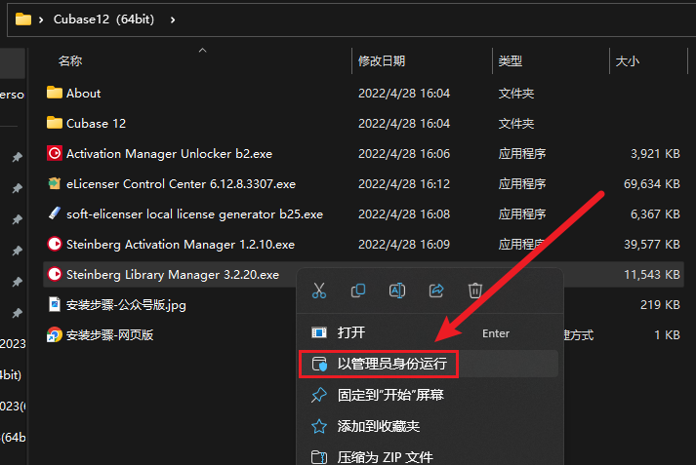Click eLicenser Control Center exe icon
This screenshot has height=465, width=696.
(x=54, y=183)
